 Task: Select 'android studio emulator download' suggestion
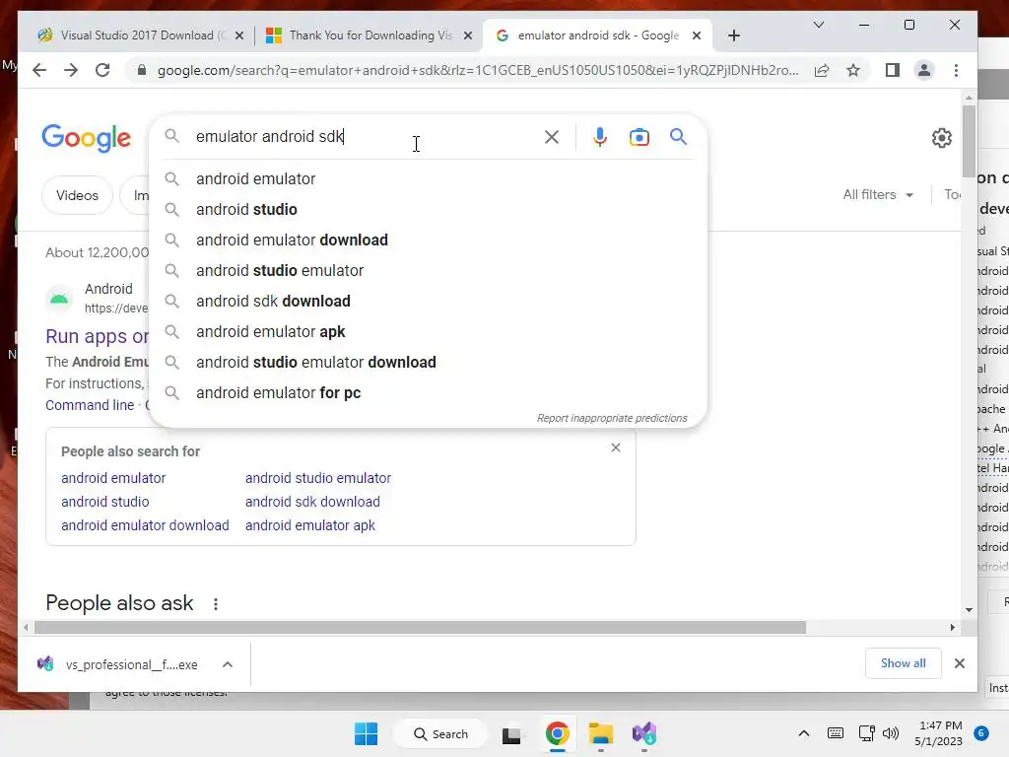tap(428, 363)
